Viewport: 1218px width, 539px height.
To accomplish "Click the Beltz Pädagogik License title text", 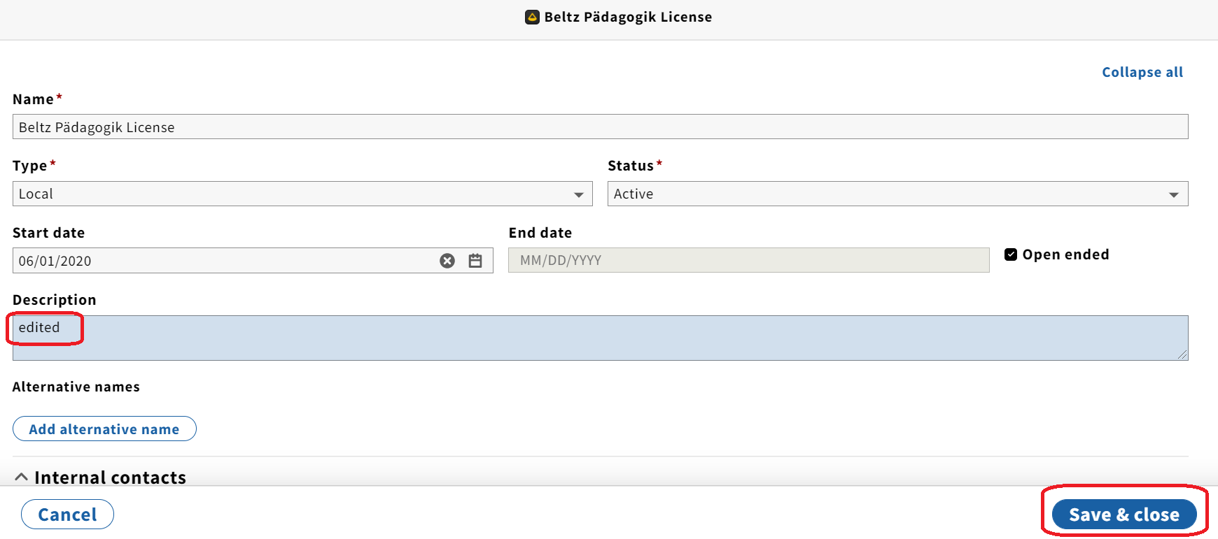I will (x=628, y=17).
